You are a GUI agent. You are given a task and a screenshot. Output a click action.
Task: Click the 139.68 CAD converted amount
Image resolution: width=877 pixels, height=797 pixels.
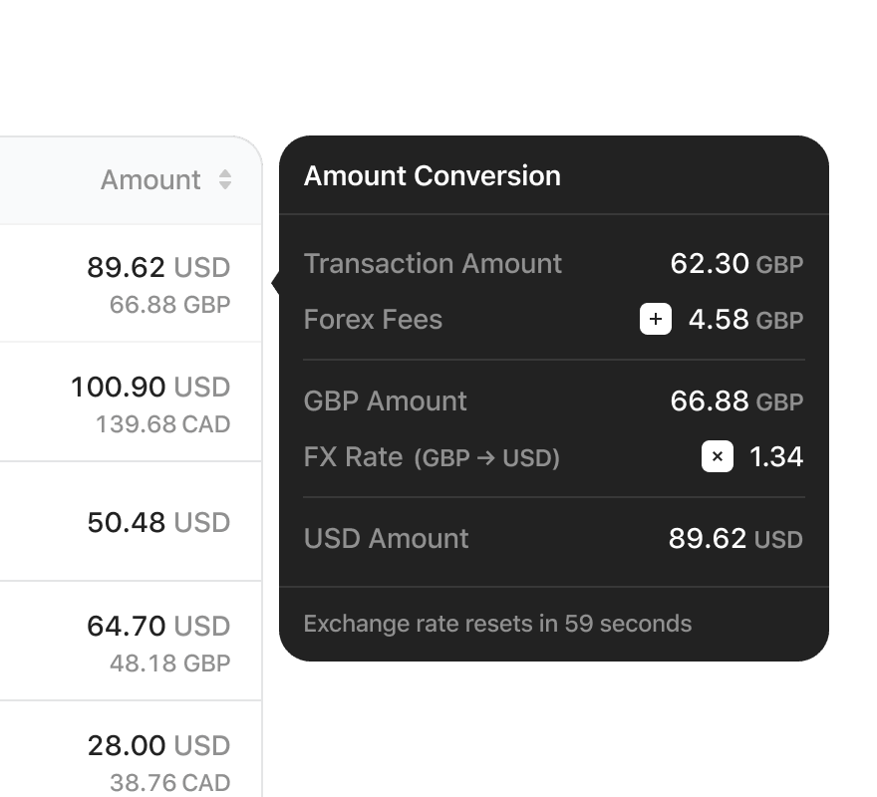point(162,424)
